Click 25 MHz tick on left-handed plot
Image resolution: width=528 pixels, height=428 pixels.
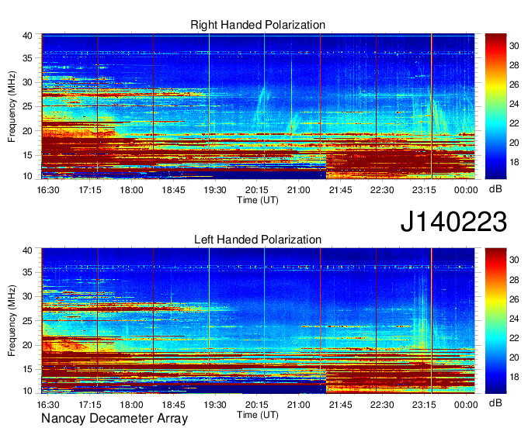(27, 321)
